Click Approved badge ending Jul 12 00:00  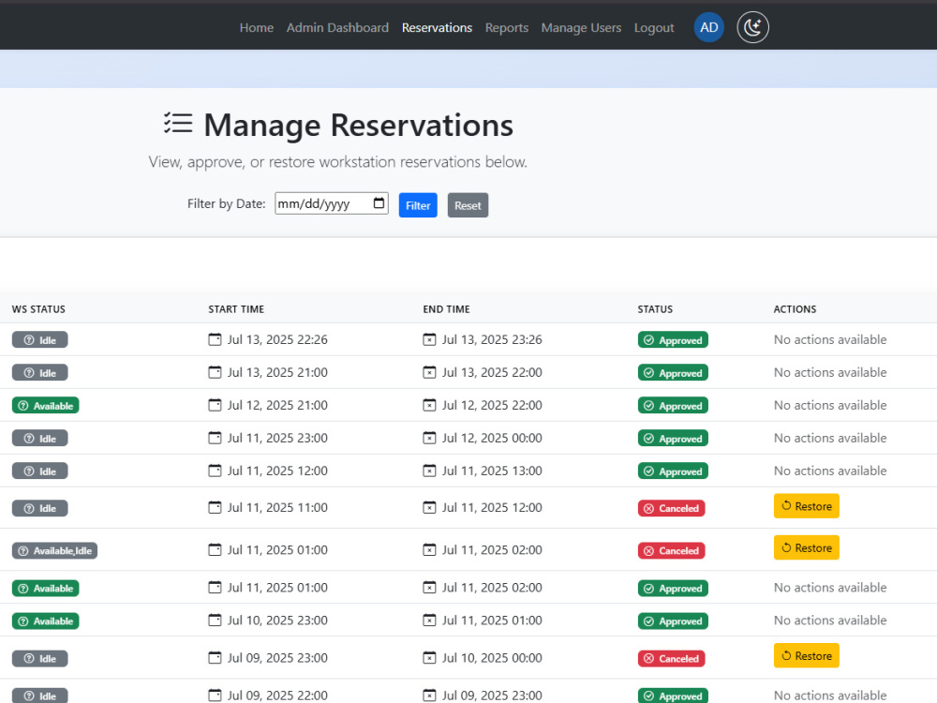click(673, 438)
